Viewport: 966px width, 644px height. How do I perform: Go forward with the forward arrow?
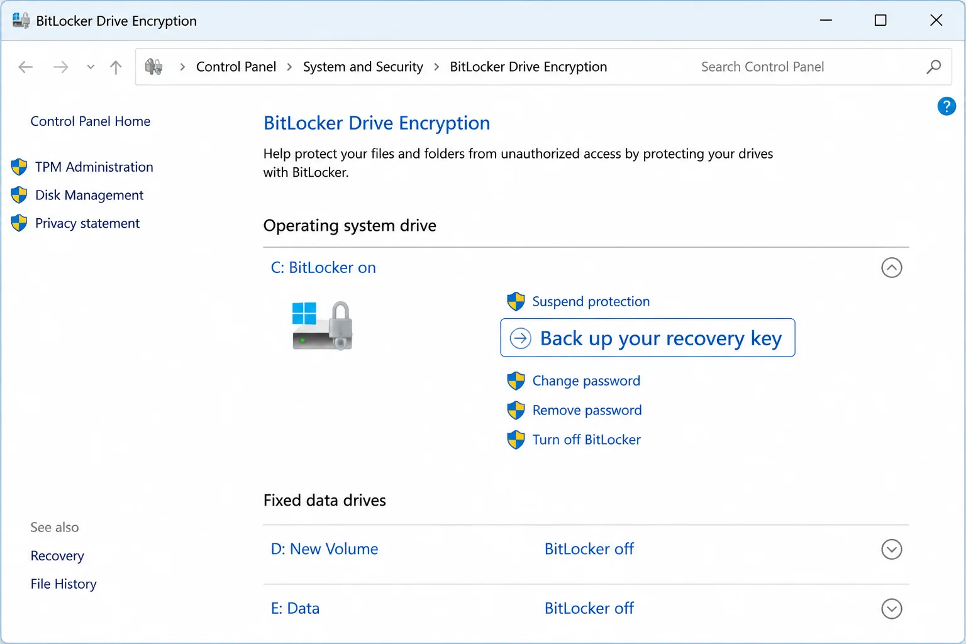pyautogui.click(x=61, y=67)
